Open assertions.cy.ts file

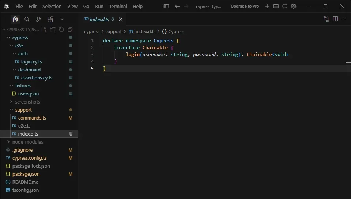pos(39,78)
